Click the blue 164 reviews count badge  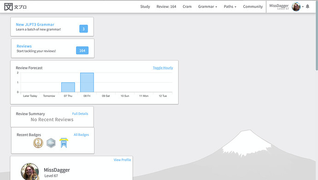coord(82,51)
